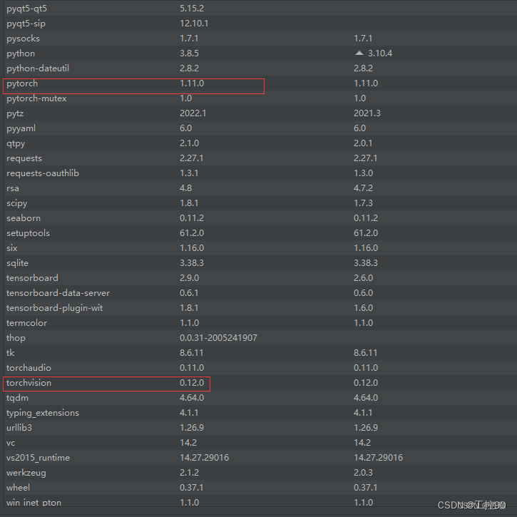Select the vs2015_runtime package name
The image size is (517, 517).
tap(39, 458)
